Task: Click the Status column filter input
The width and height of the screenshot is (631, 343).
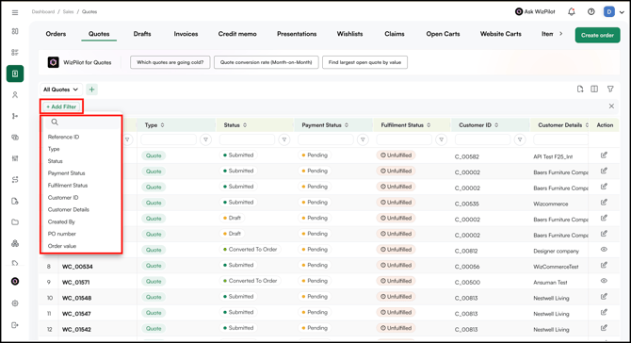Action: coord(247,139)
